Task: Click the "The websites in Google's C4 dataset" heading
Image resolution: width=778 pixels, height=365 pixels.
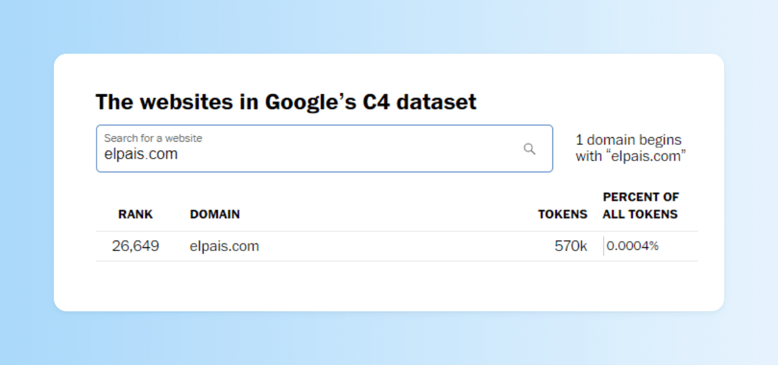Action: [286, 102]
